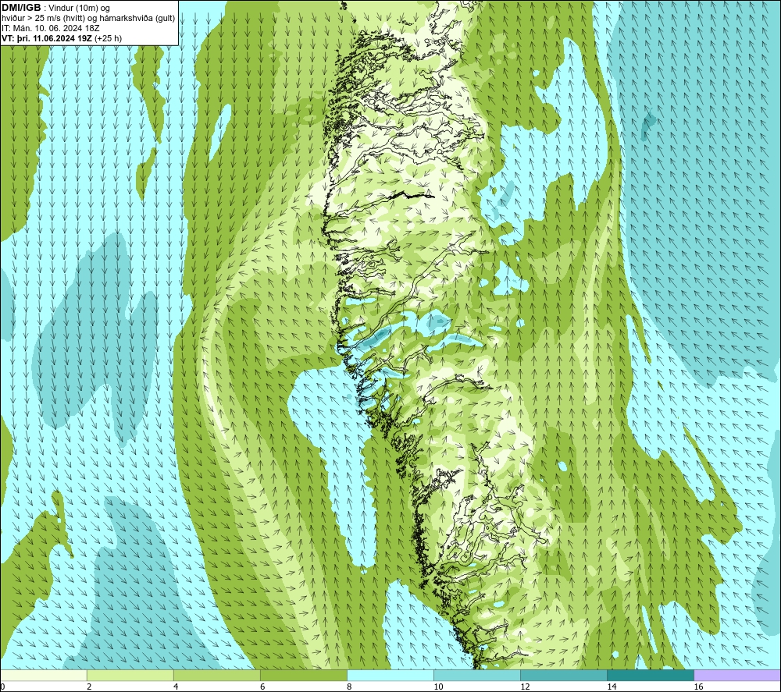This screenshot has height=692, width=781.
Task: Click the legend scale label "0"
Action: click(3, 687)
